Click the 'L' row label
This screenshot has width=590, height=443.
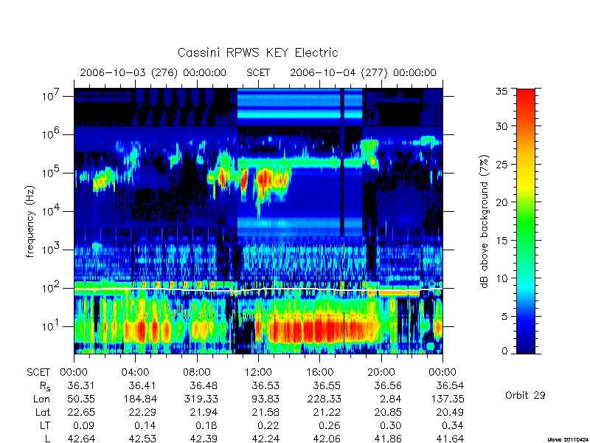point(47,439)
